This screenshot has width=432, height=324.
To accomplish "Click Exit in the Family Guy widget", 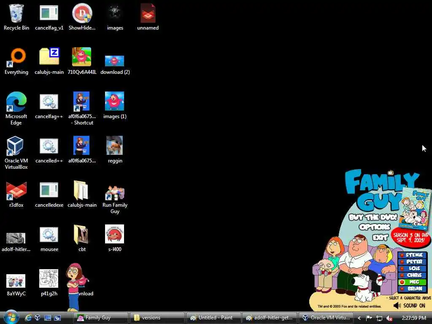I will (381, 237).
